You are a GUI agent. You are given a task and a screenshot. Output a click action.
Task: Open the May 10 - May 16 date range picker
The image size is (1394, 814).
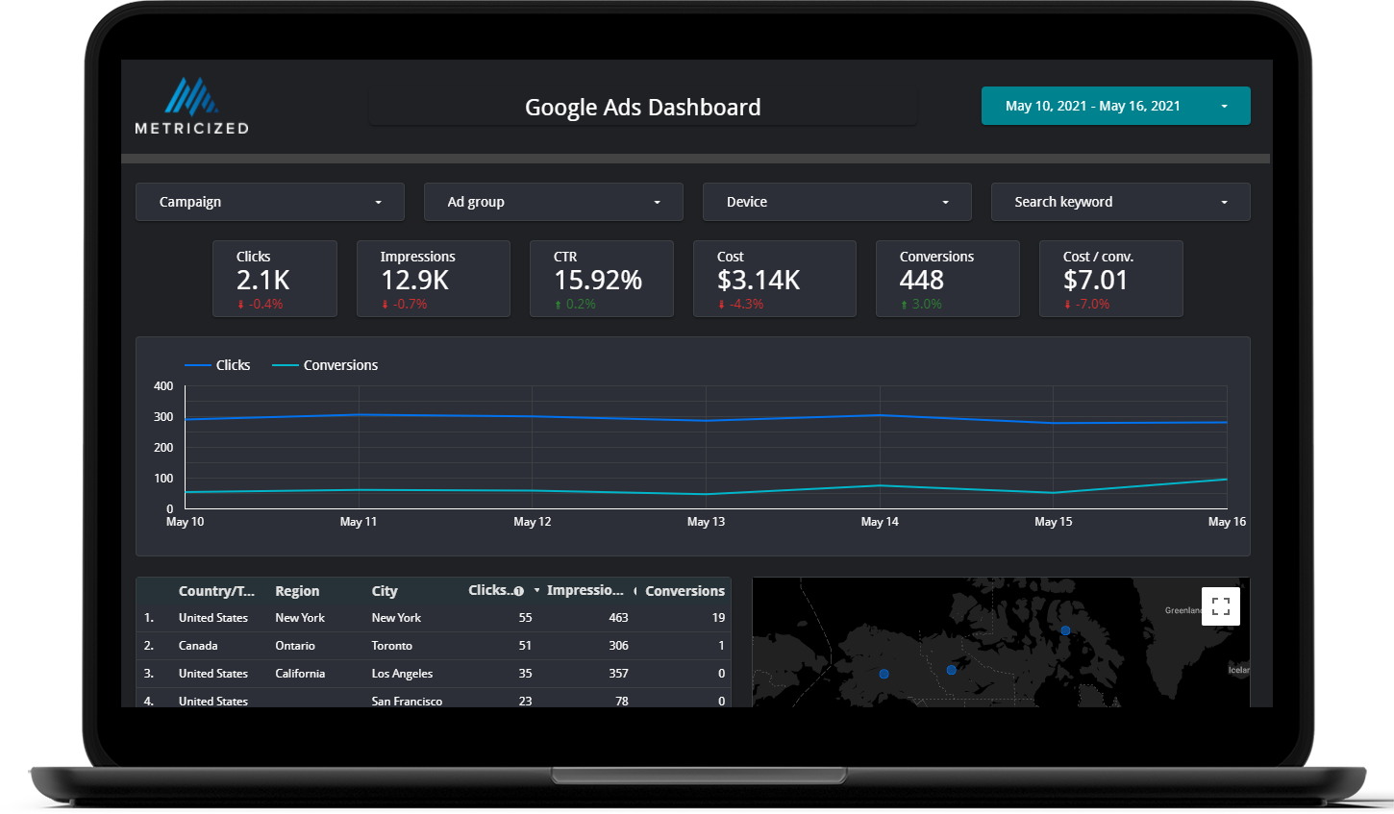(1115, 106)
